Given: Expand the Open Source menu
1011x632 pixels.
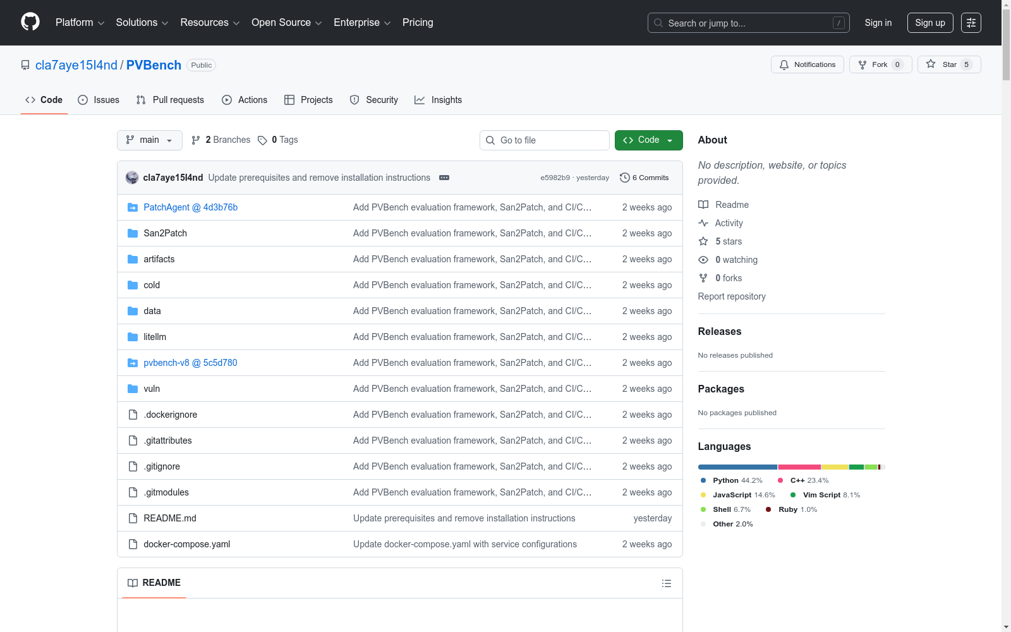Looking at the screenshot, I should [x=287, y=23].
